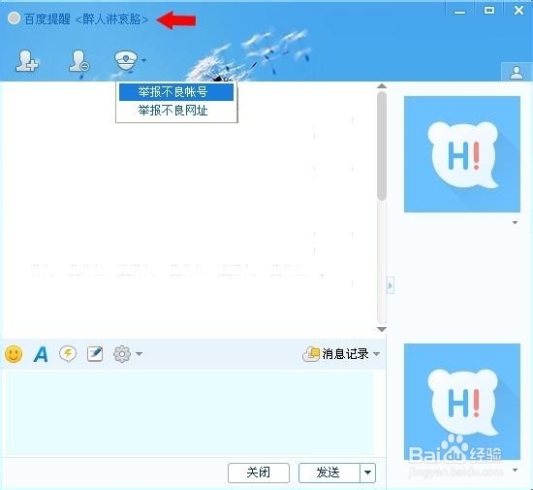The image size is (533, 490).
Task: Click the police cap report icon
Action: [126, 60]
